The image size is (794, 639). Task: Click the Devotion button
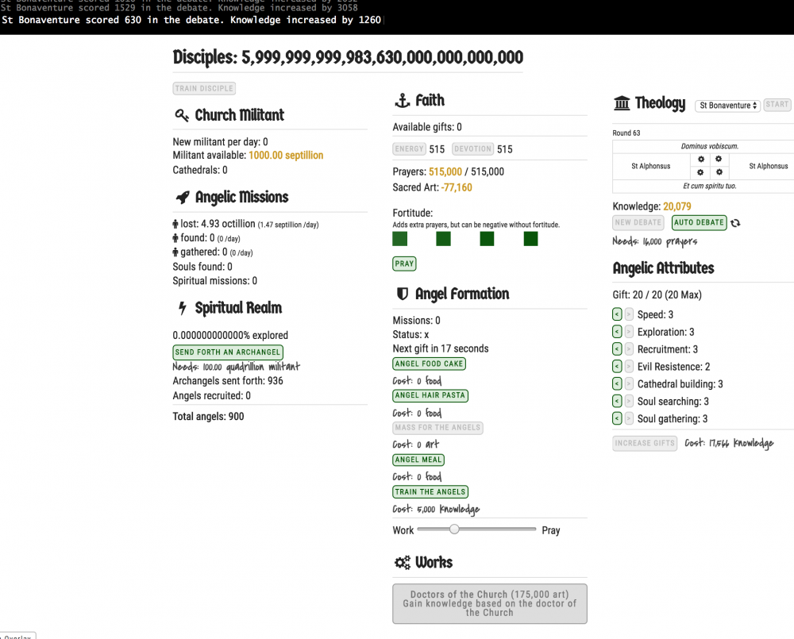tap(473, 149)
